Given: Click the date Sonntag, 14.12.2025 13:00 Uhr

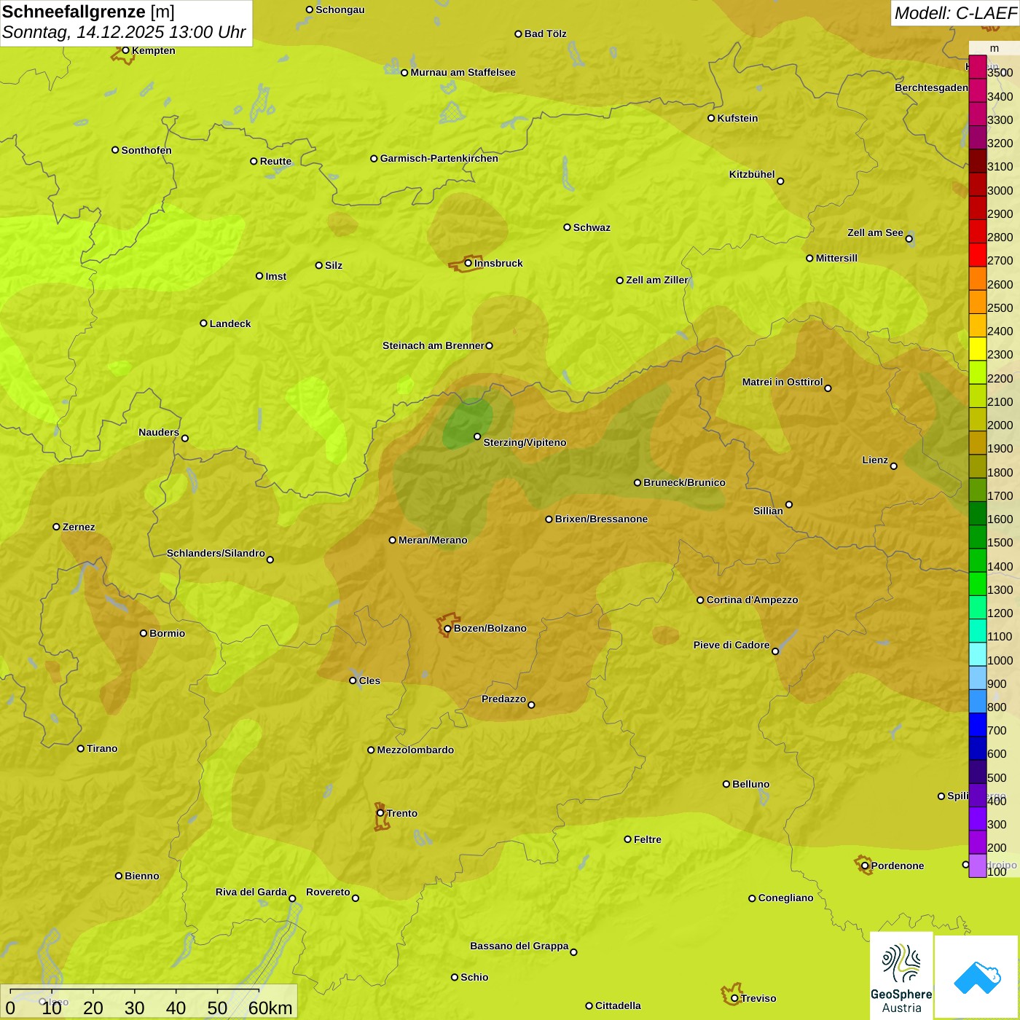Looking at the screenshot, I should point(124,33).
